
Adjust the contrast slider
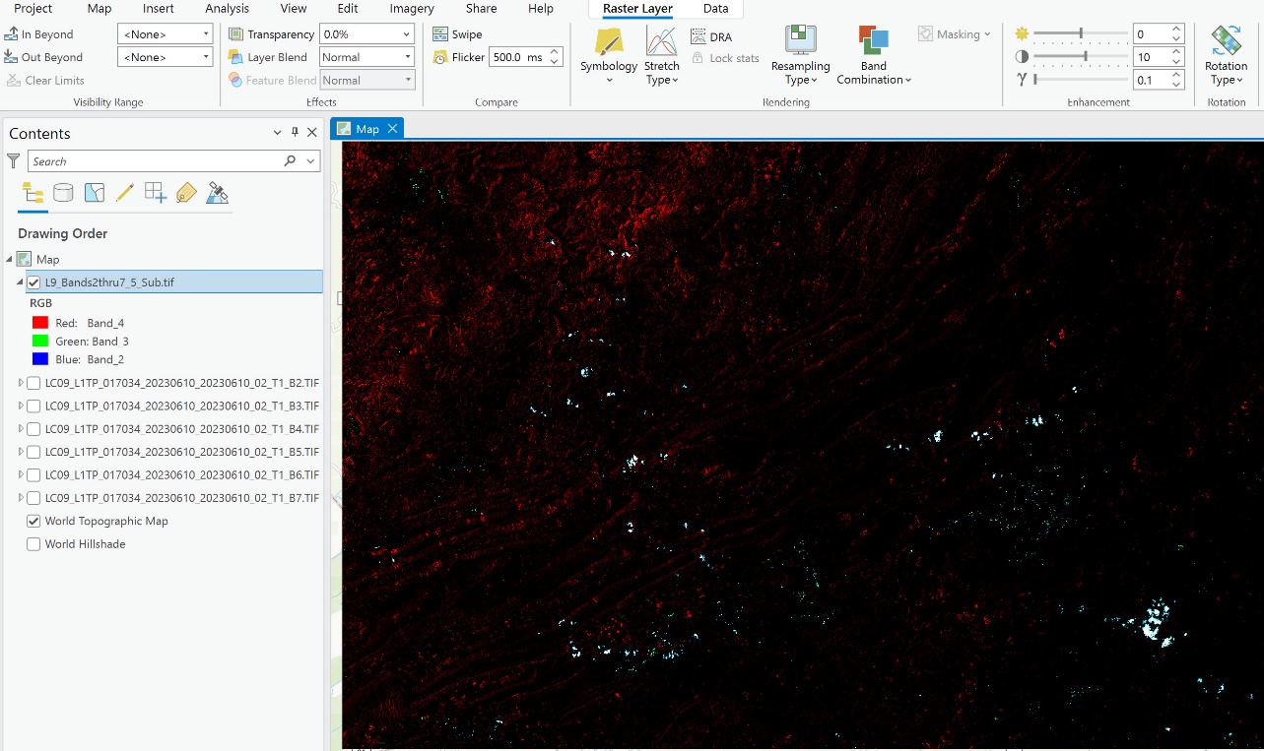[x=1080, y=57]
